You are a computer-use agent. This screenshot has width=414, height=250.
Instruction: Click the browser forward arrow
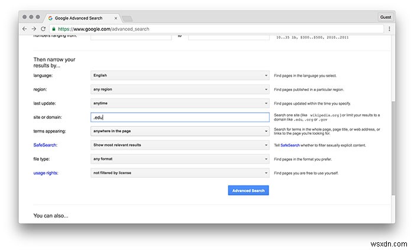34,29
